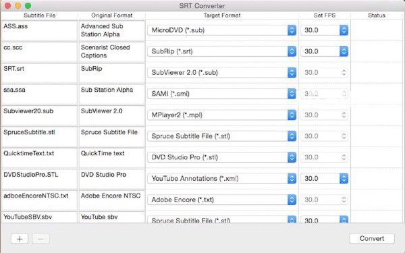The width and height of the screenshot is (405, 253).
Task: Select the YouTubeSBV.sbv file cell
Action: (40, 217)
